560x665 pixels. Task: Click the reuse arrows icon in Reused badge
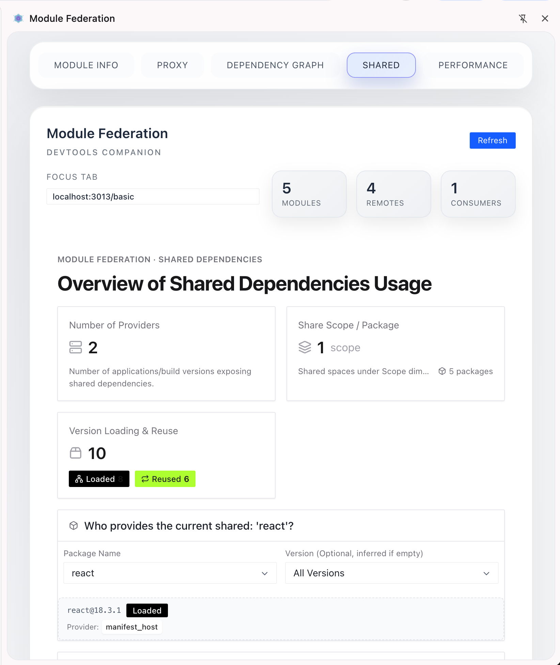(x=145, y=479)
